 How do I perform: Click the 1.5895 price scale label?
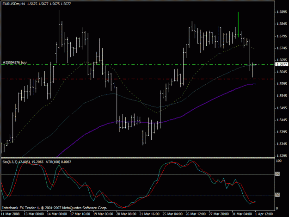click(282, 12)
